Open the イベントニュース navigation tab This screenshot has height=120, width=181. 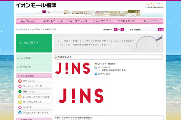coord(53,21)
